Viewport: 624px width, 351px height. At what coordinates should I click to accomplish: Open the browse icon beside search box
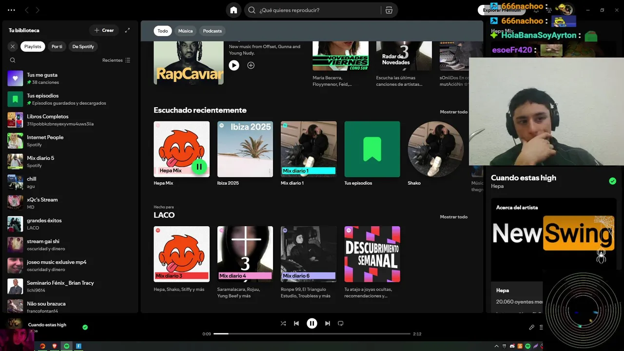tap(389, 10)
